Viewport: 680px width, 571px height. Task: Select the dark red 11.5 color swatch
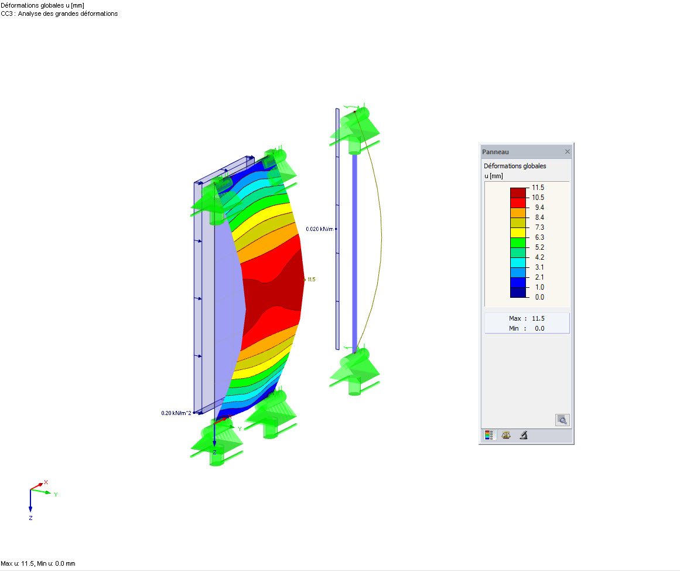[518, 192]
